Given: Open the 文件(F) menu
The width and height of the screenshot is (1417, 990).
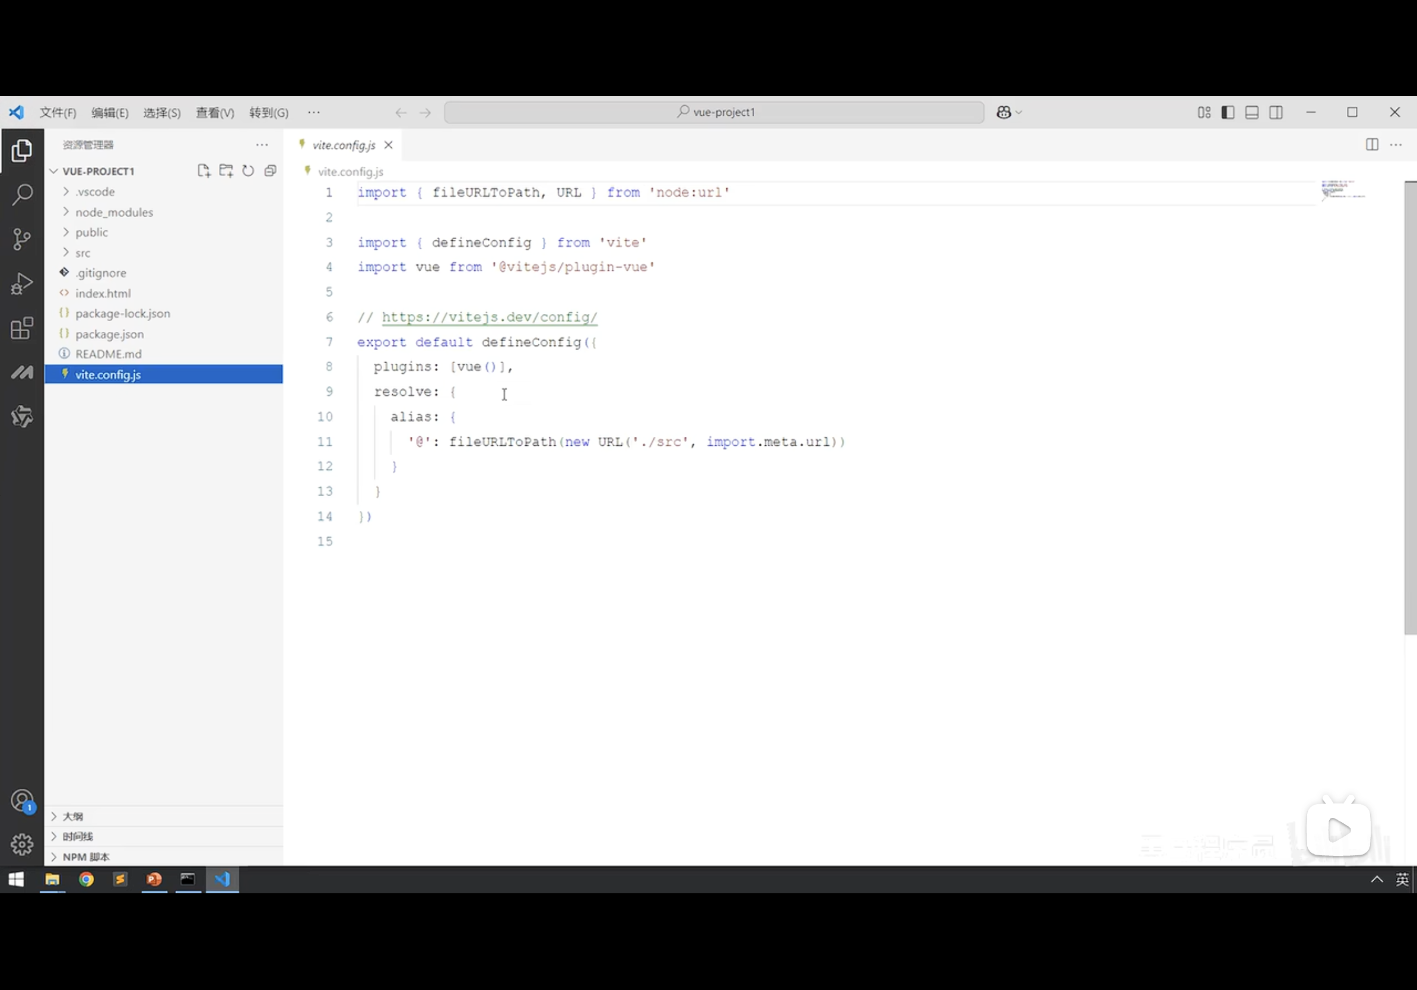Looking at the screenshot, I should (58, 113).
